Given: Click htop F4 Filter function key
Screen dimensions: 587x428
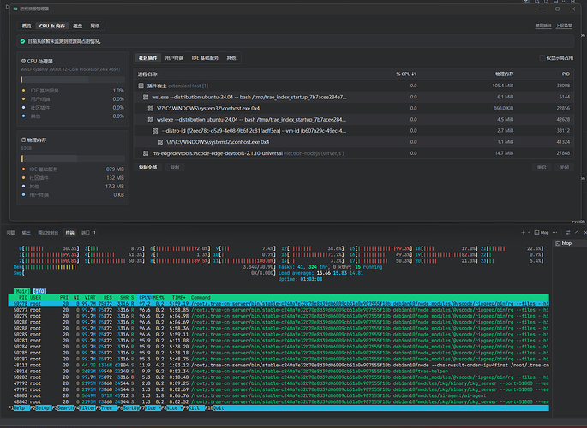Looking at the screenshot, I should [85, 407].
